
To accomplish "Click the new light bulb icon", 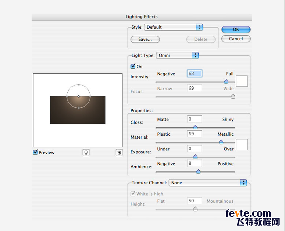I will pos(86,153).
